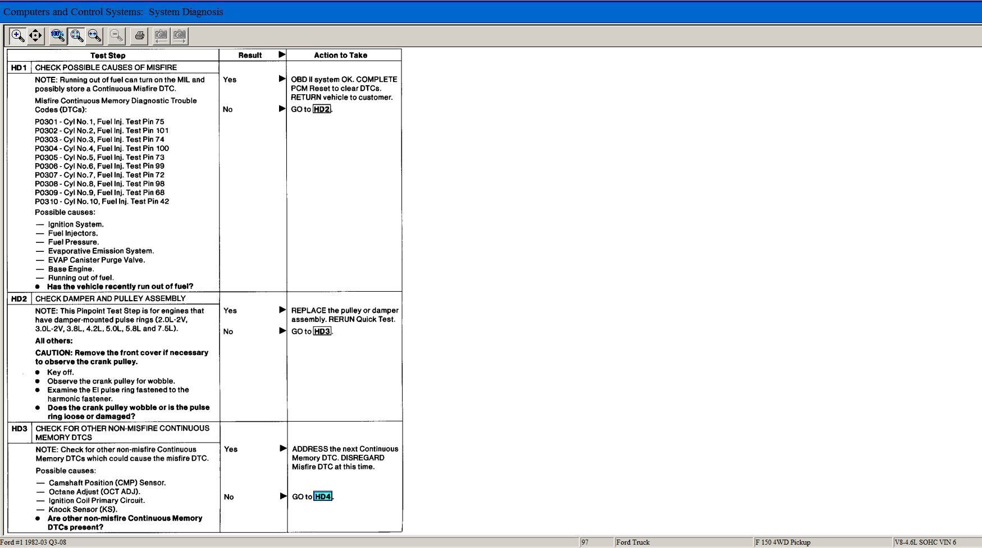
Task: Go to next image camera icon
Action: coord(180,36)
